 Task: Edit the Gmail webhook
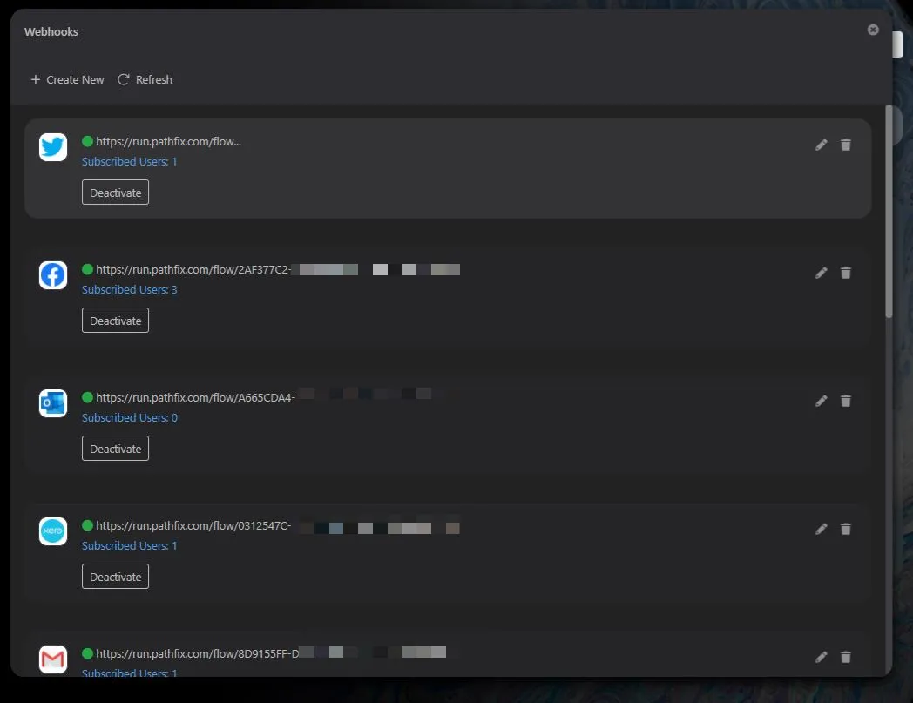pyautogui.click(x=821, y=658)
